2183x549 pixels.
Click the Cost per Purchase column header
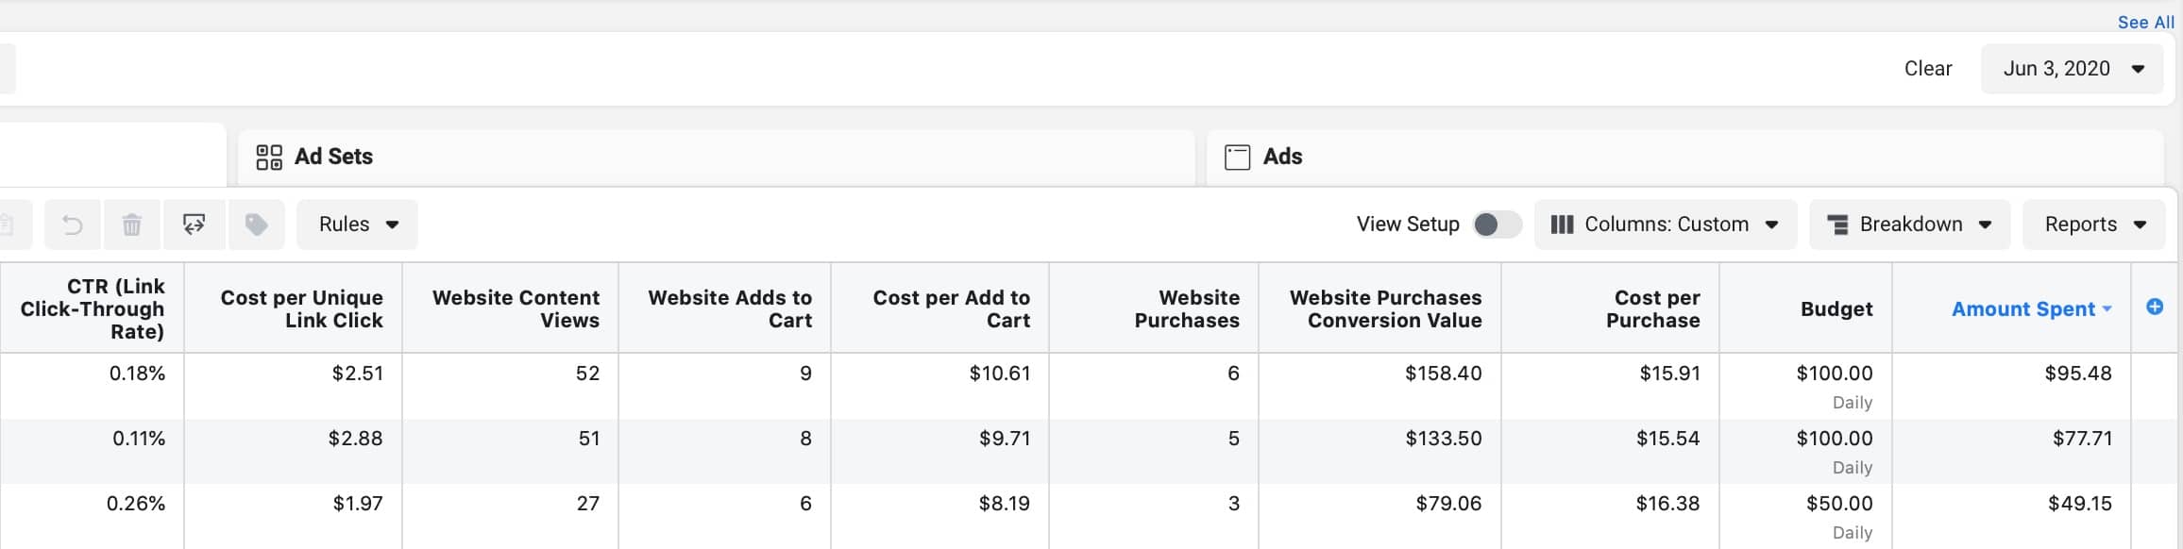[x=1652, y=308]
